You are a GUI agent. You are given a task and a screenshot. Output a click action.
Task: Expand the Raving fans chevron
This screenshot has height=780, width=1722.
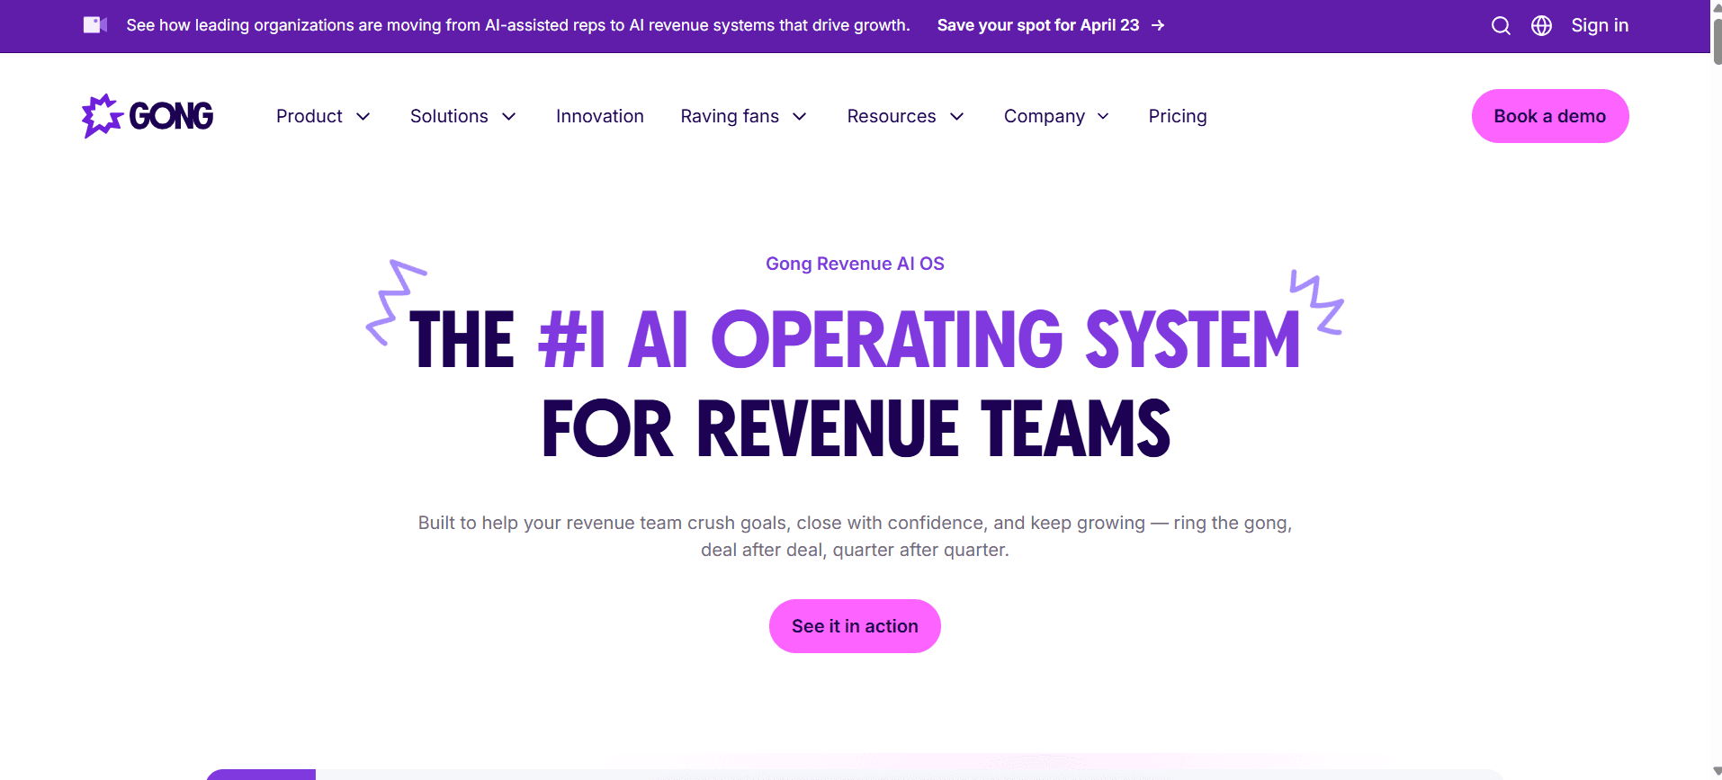click(799, 117)
